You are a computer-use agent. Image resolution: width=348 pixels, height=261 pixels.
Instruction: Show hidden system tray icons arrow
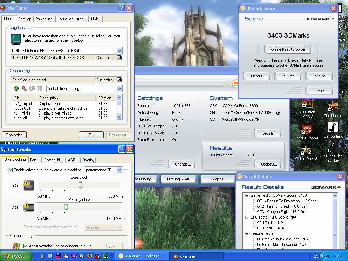pyautogui.click(x=323, y=256)
